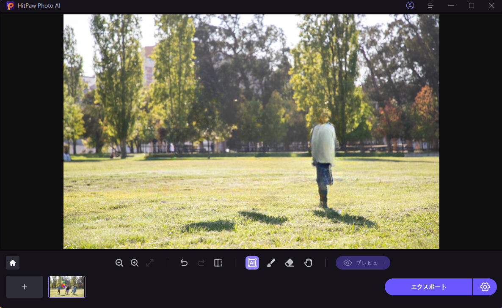Select the Brush tool
The image size is (502, 308).
(x=271, y=263)
